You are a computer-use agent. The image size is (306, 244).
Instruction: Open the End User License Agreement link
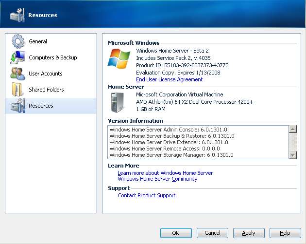(x=169, y=79)
